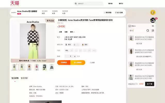The image size is (165, 103).
Task: Open dropdown at side panel header
Action: (134, 26)
